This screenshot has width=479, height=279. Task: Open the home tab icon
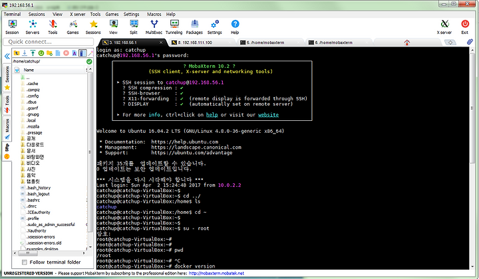tap(406, 43)
